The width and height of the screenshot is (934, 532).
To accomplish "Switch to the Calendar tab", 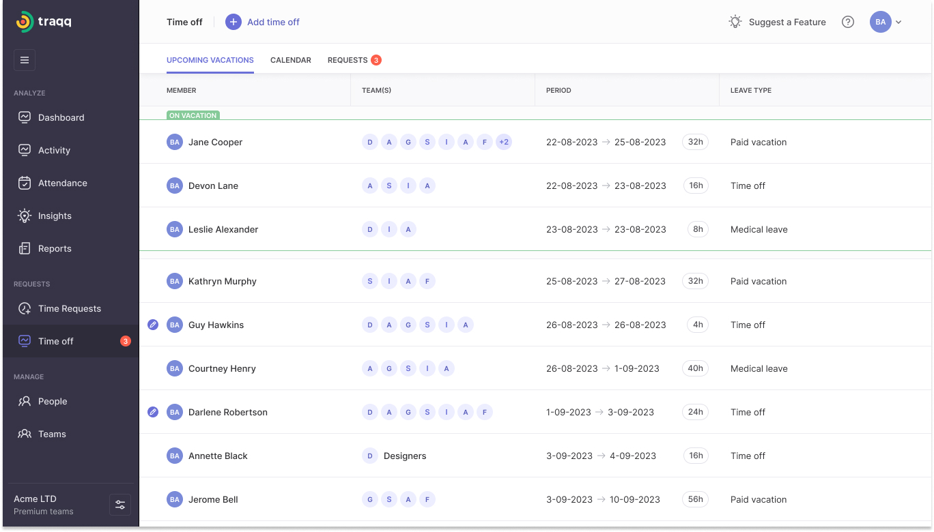I will (290, 60).
